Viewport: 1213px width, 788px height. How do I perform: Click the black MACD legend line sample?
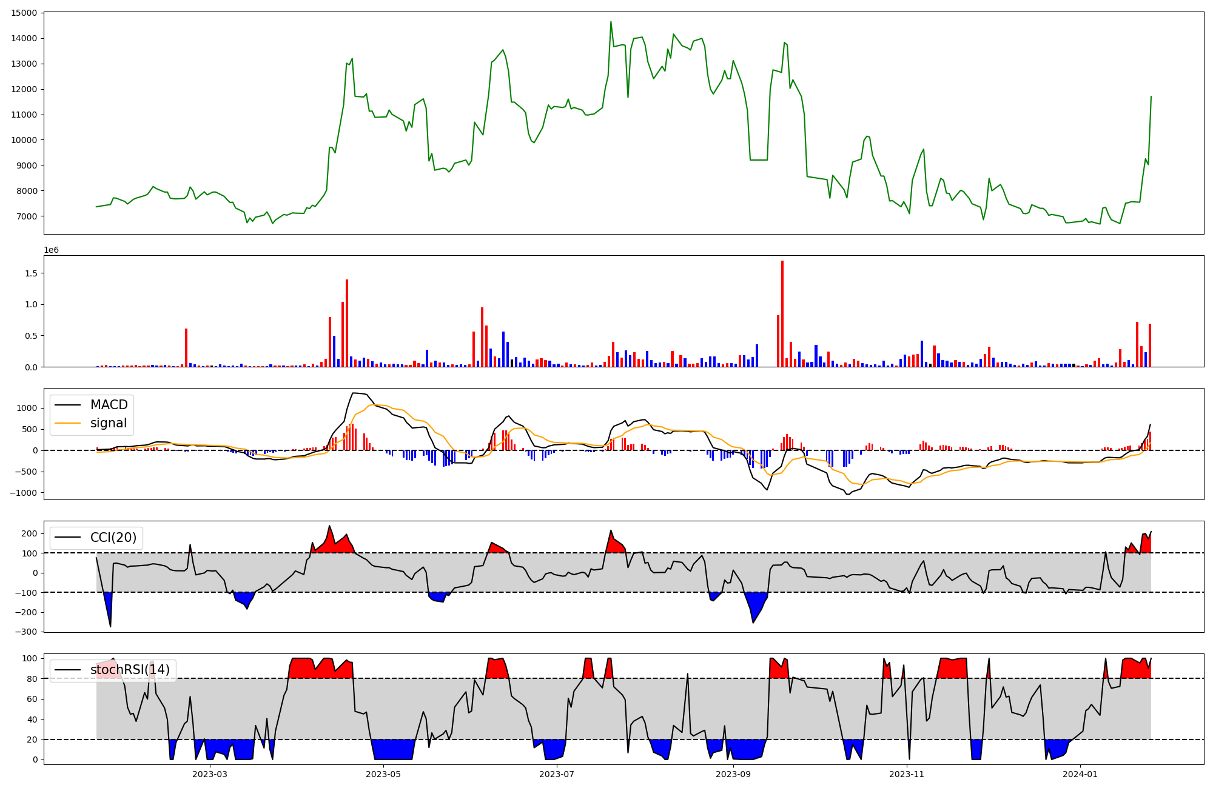(x=68, y=405)
